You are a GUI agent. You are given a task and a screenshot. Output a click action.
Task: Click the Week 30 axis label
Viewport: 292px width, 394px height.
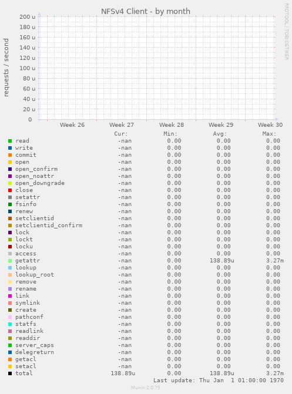point(270,125)
